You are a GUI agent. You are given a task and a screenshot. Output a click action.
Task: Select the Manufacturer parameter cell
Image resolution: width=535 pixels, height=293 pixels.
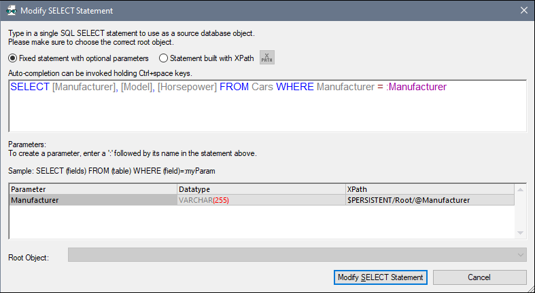pos(92,200)
